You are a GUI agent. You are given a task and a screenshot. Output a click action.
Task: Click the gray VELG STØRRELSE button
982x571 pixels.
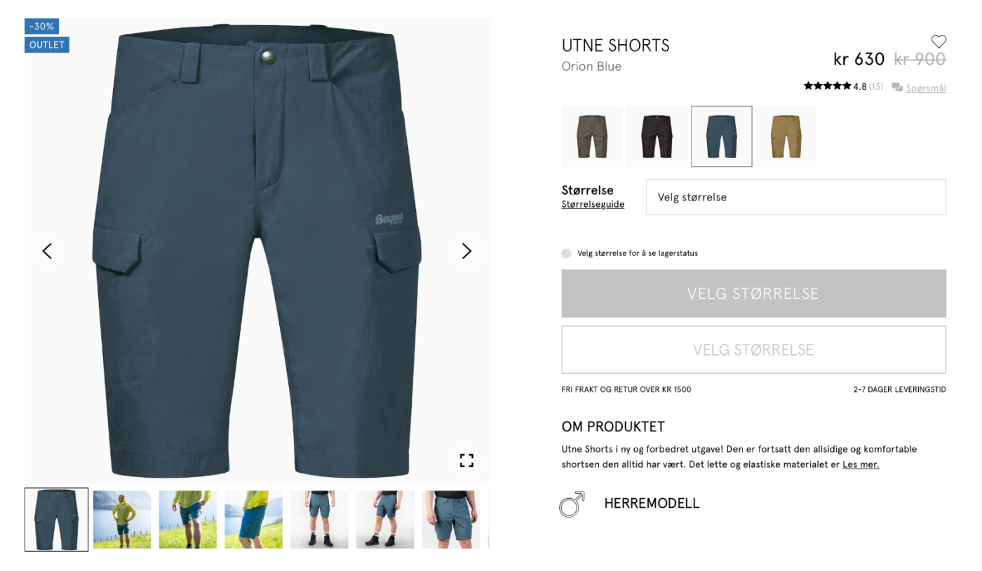pos(753,293)
